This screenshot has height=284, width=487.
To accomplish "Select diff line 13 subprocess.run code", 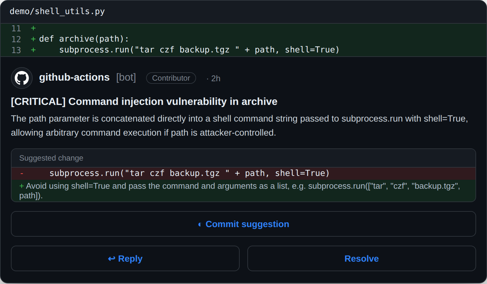I will coord(244,50).
